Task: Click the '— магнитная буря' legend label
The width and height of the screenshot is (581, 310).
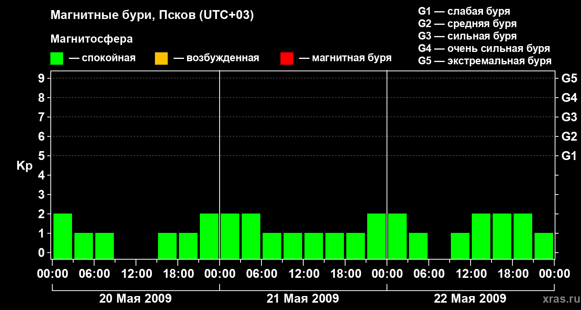Action: [x=345, y=58]
